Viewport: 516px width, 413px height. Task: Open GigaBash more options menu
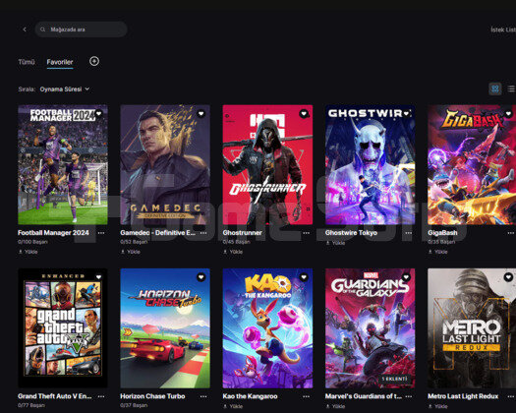pos(511,233)
